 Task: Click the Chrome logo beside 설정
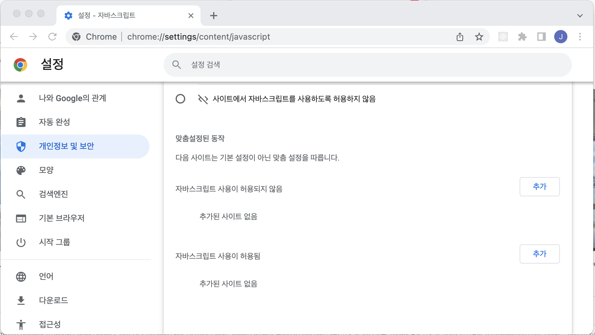pyautogui.click(x=20, y=65)
